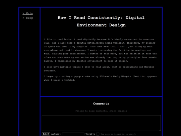Viewport: 181px width, 136px height.
Task: Tick the Verify checkbox
Action: [x=98, y=134]
